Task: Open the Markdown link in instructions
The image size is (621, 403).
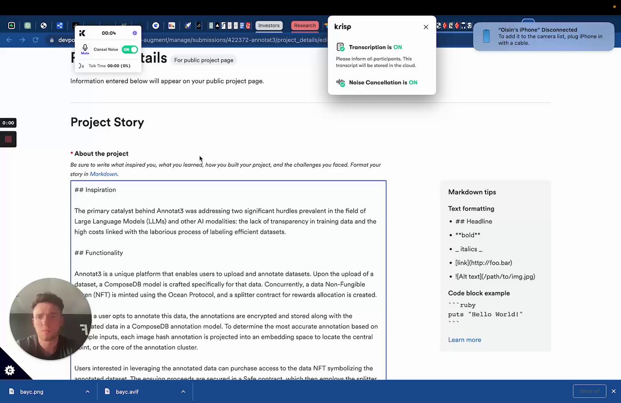Action: click(x=103, y=174)
